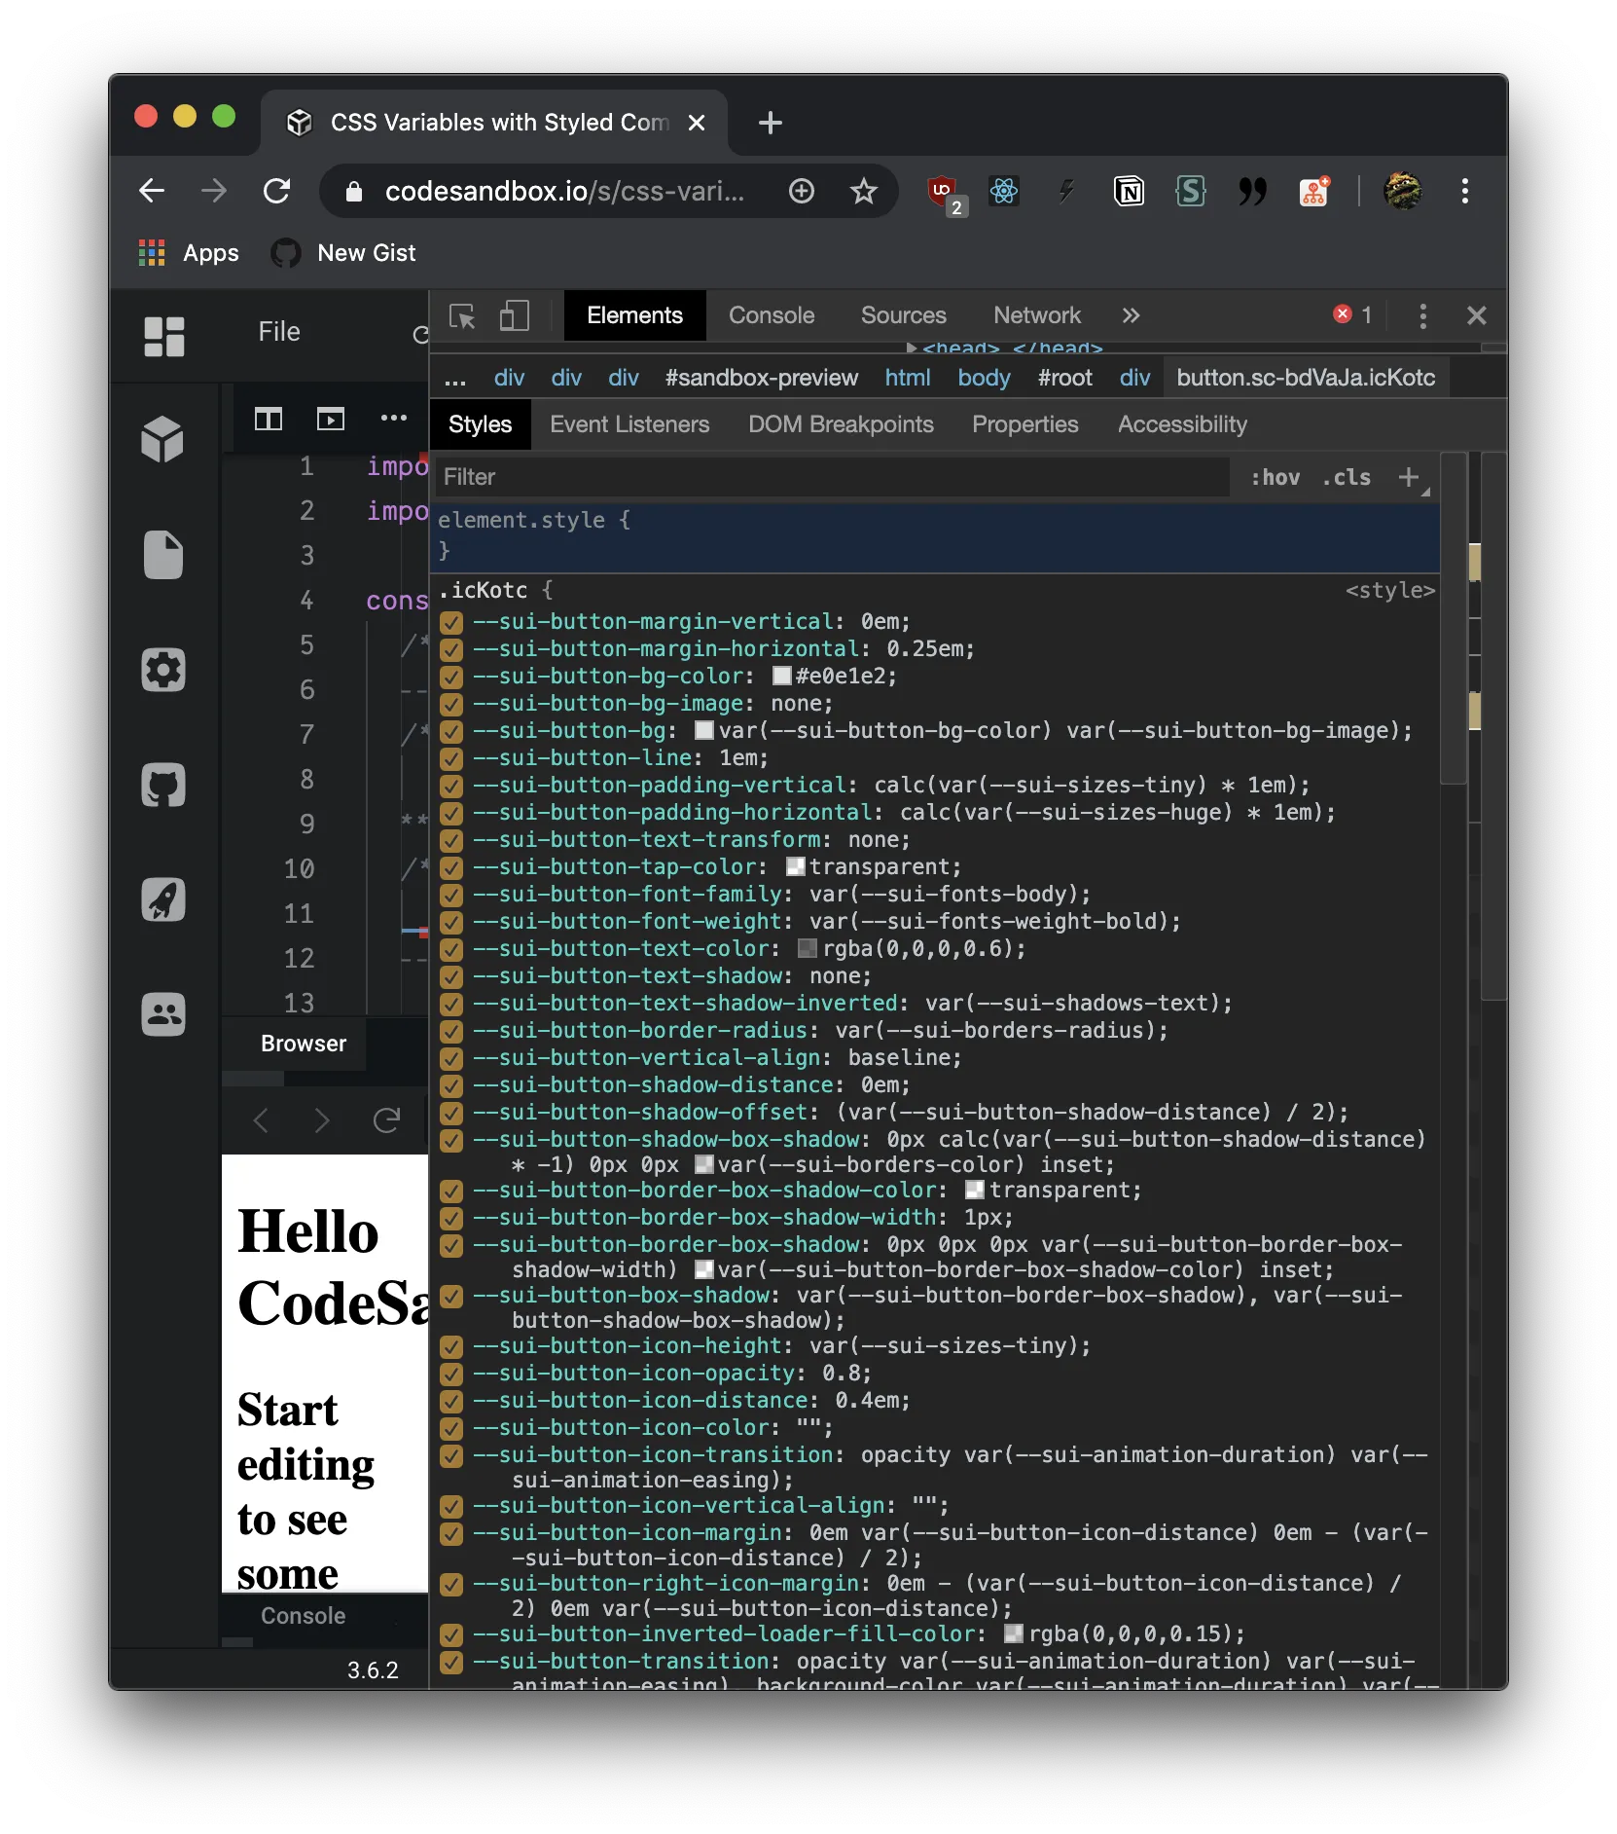This screenshot has height=1834, width=1617.
Task: Open the Live collaboration sidebar icon
Action: tap(162, 1014)
